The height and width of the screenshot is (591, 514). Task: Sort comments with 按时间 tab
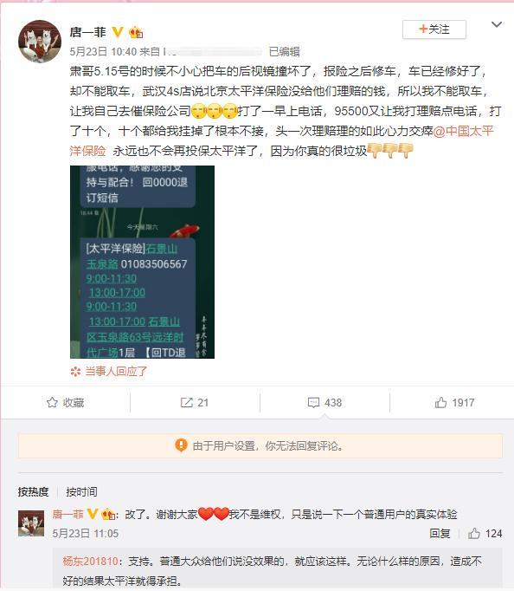pyautogui.click(x=81, y=492)
